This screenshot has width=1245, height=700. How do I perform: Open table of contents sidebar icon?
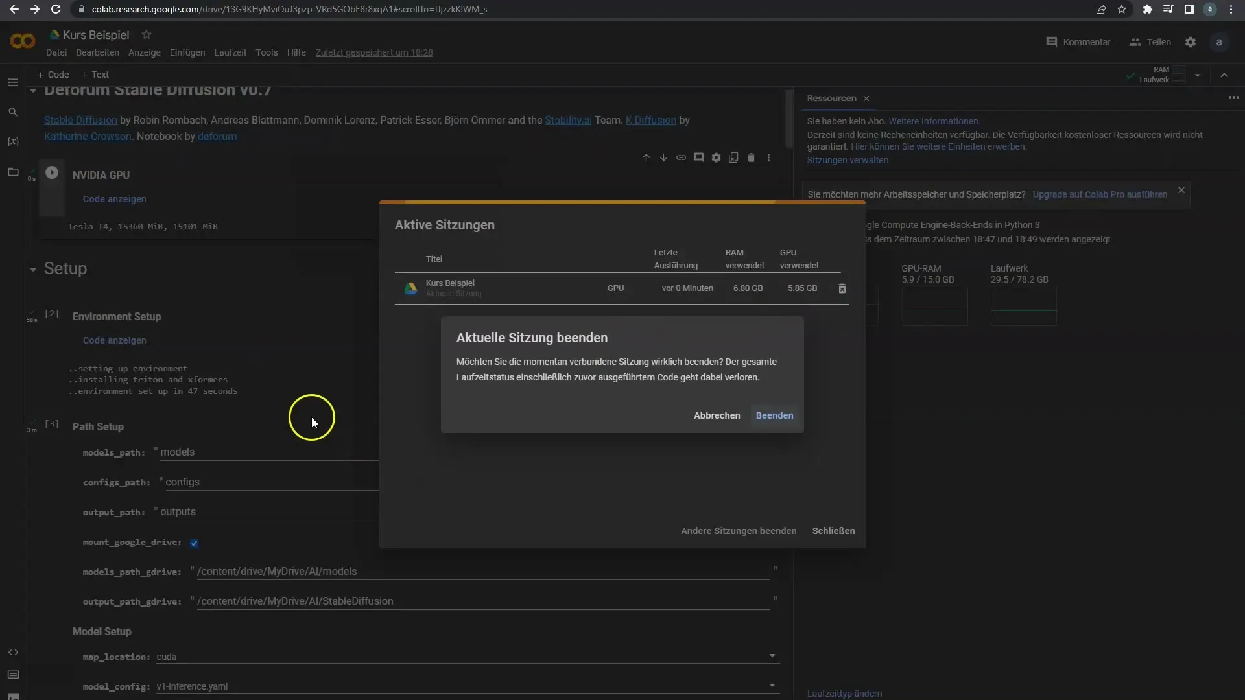pyautogui.click(x=13, y=82)
